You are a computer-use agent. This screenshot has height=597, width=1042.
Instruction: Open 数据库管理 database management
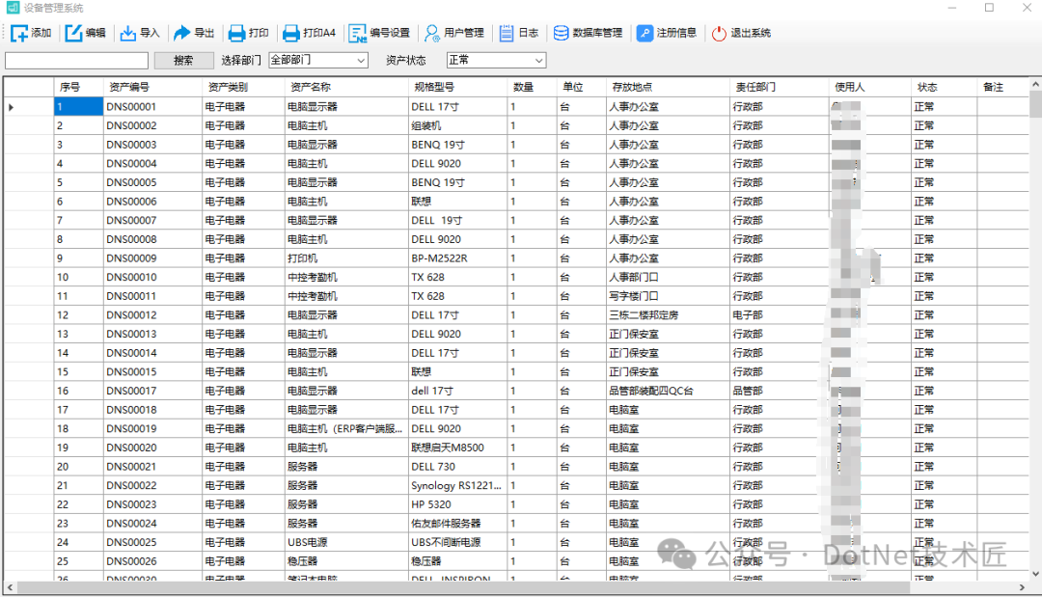561,33
